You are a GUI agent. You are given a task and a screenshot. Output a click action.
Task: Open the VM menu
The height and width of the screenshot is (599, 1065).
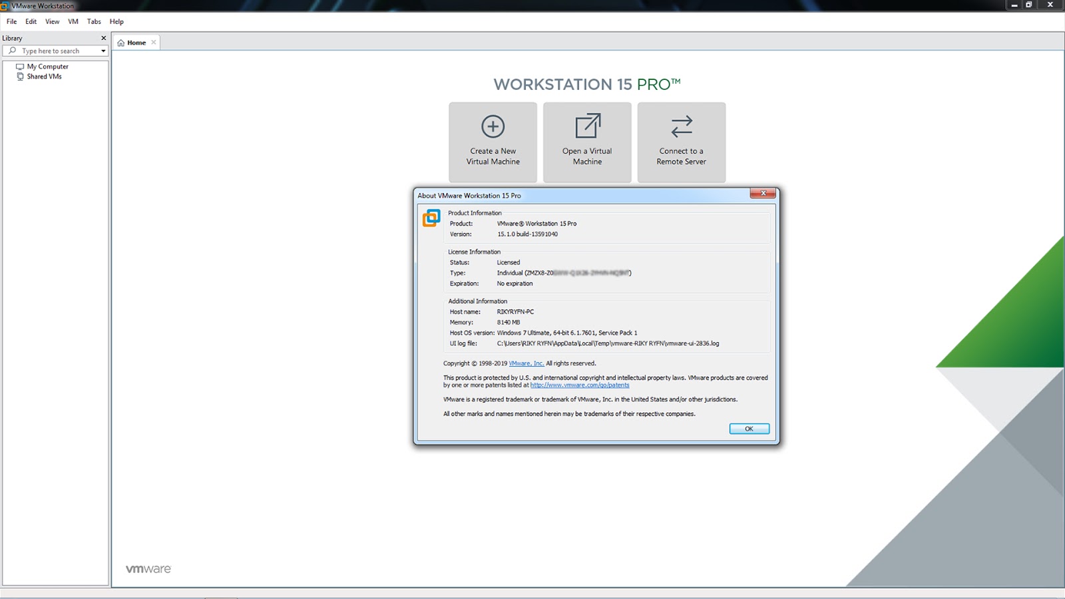point(73,21)
